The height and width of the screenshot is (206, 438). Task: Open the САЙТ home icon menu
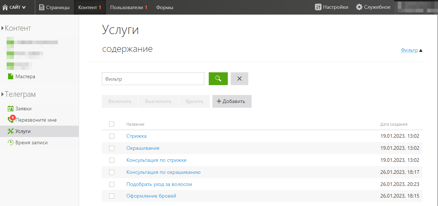[x=5, y=7]
